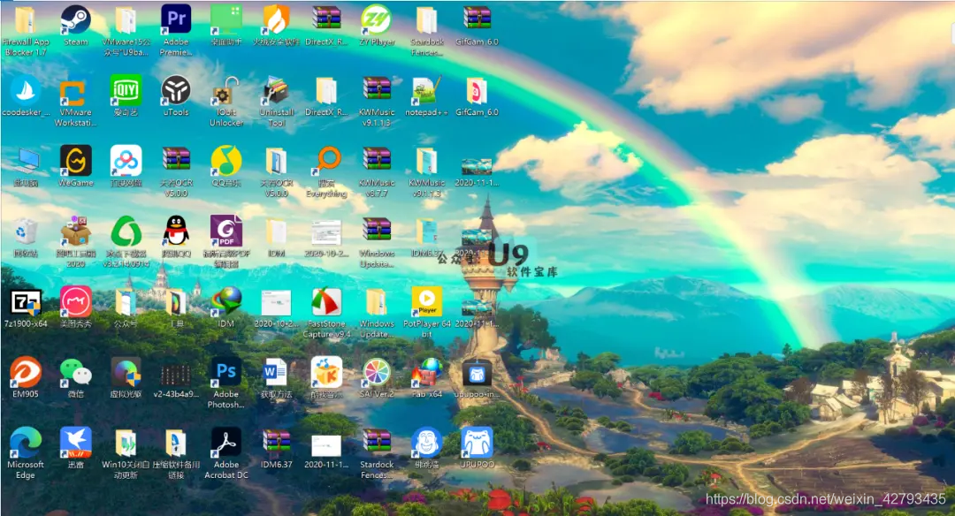Launch the Foxit PDF editor shortcut

pos(226,231)
